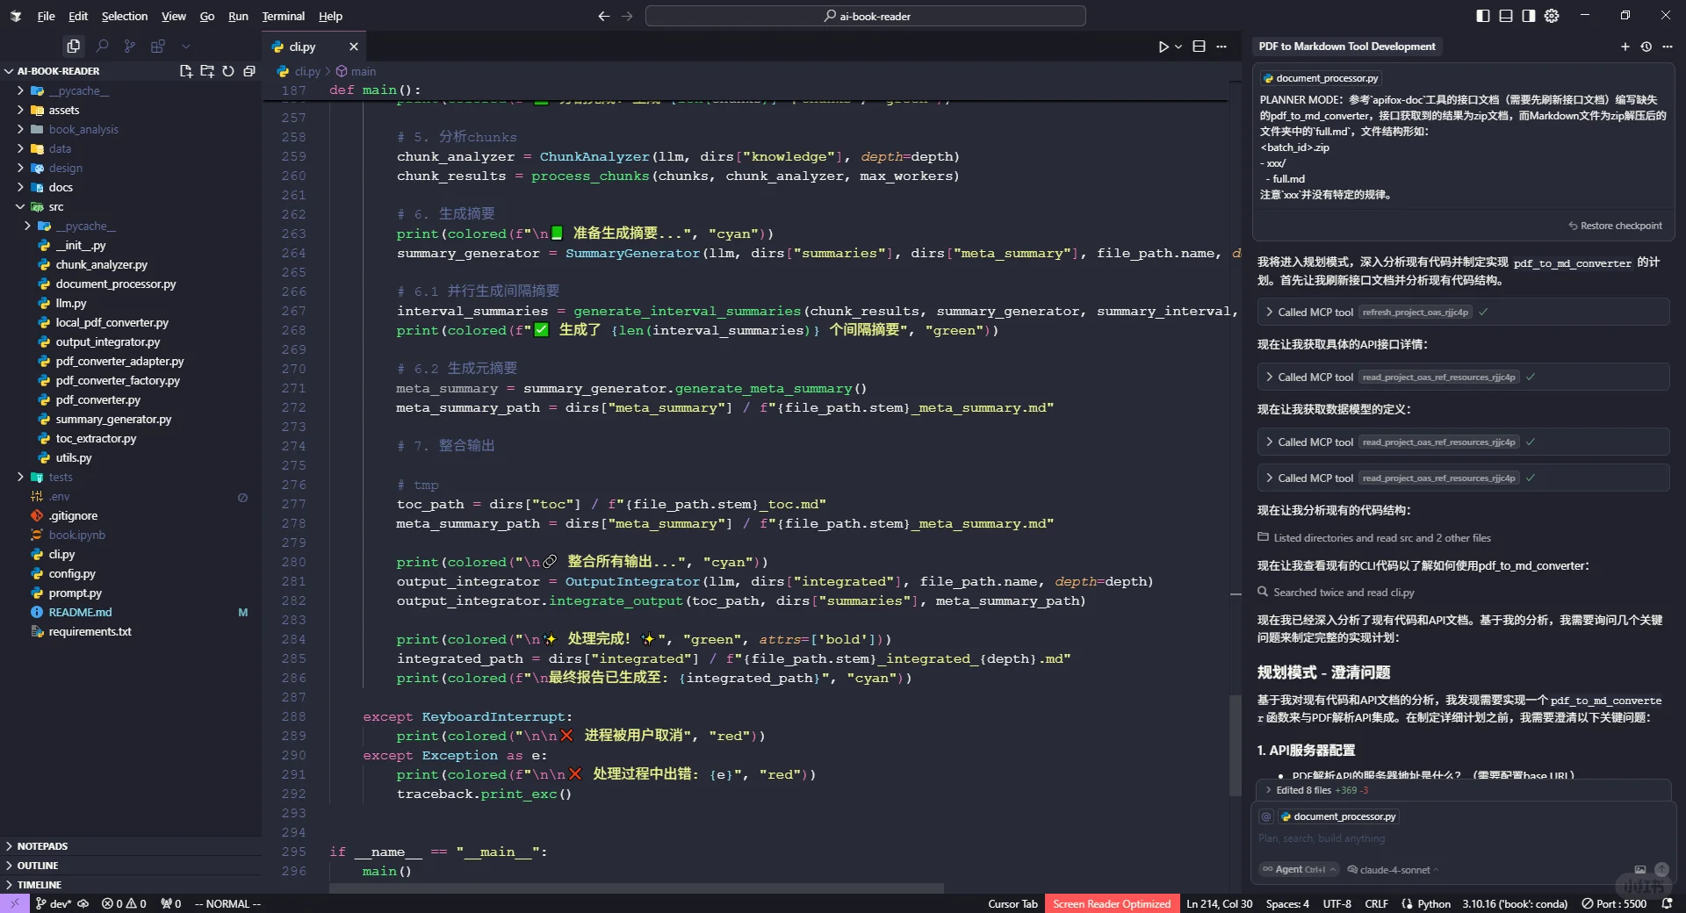Image resolution: width=1686 pixels, height=913 pixels.
Task: Open the Search view icon
Action: pos(102,46)
